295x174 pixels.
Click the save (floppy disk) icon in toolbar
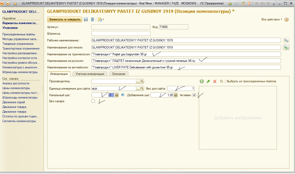[x=86, y=19]
